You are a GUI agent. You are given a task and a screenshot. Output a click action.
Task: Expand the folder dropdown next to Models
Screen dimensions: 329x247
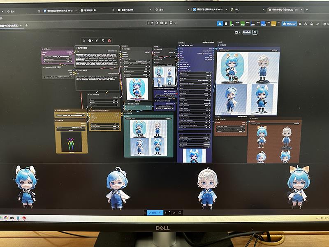click(x=237, y=32)
